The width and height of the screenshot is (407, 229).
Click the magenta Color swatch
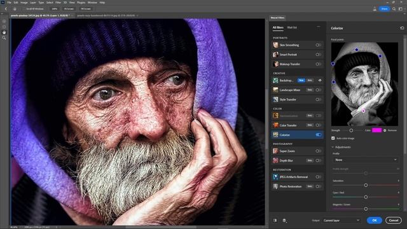(376, 130)
